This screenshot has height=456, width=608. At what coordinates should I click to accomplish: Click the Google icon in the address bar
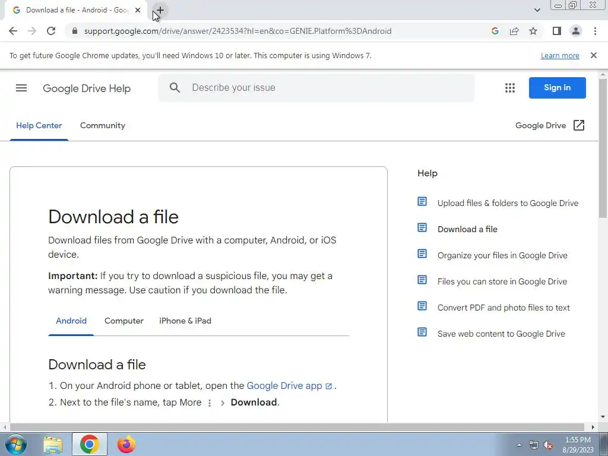[x=495, y=31]
